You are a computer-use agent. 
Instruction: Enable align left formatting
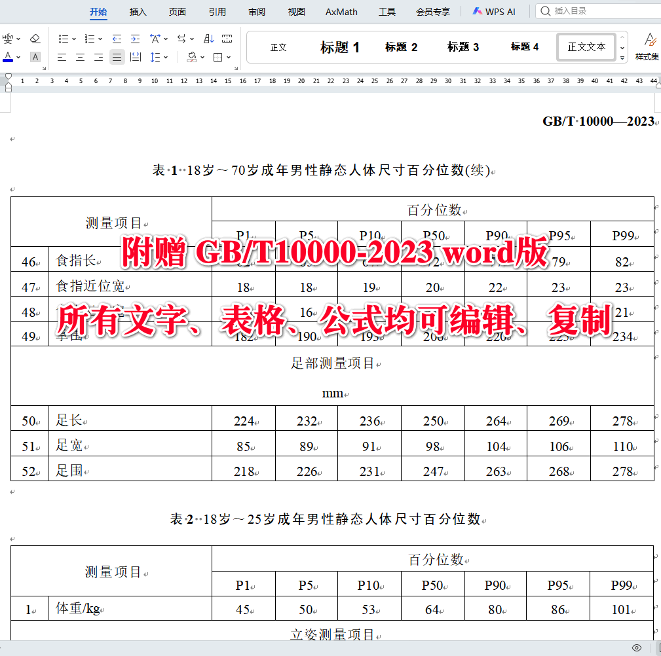click(x=62, y=58)
